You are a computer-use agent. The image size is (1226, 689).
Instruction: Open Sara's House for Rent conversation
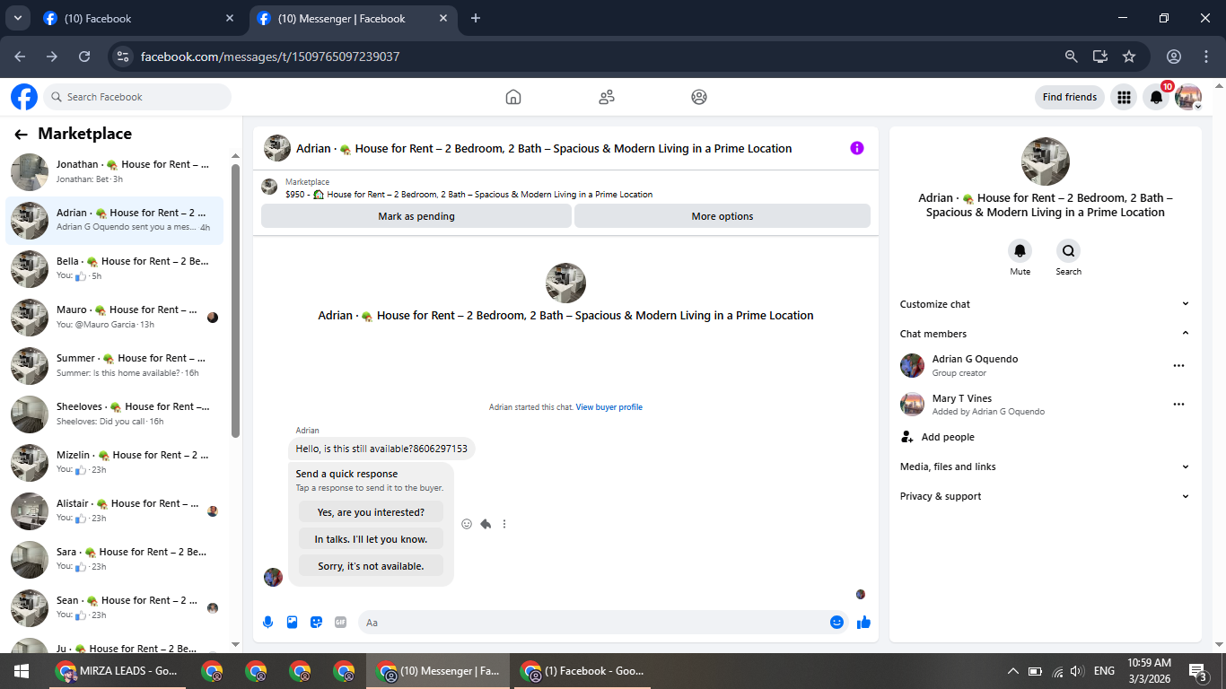115,560
